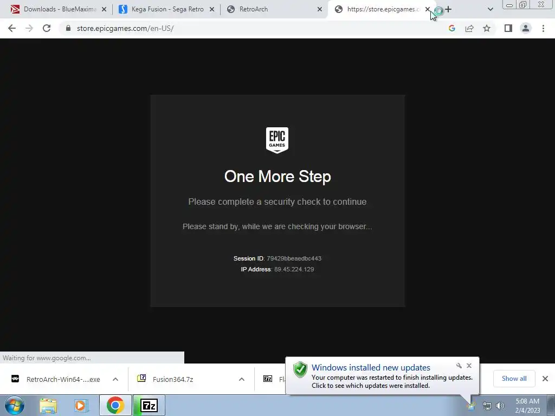Click the forward navigation arrow
The image size is (555, 416).
click(29, 28)
